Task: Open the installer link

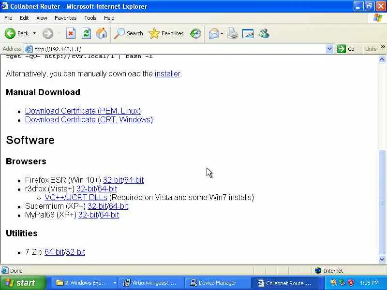Action: click(x=167, y=74)
